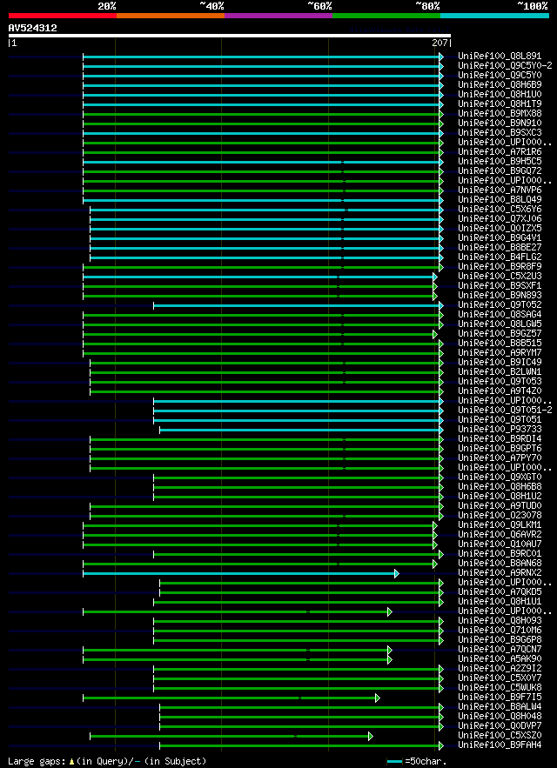Open hit UniRef100_Q9C5Y0-2

coord(505,66)
